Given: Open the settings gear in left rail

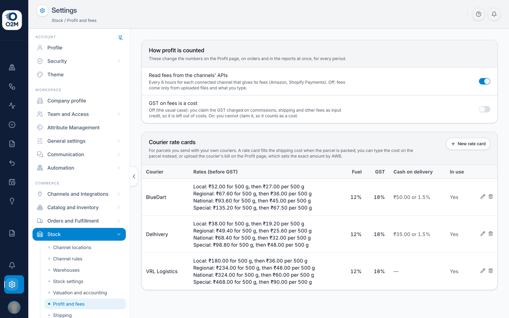Looking at the screenshot, I should [x=12, y=284].
